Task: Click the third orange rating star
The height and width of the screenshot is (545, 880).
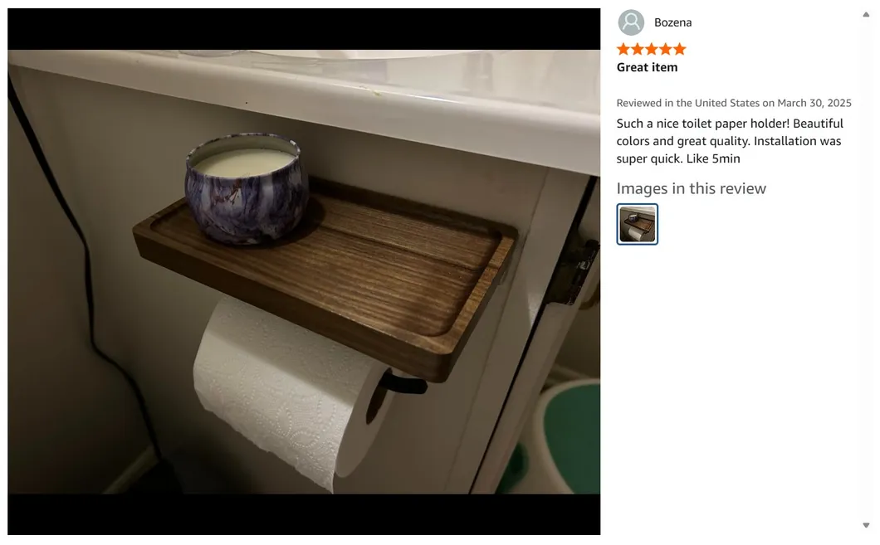Action: pyautogui.click(x=651, y=49)
